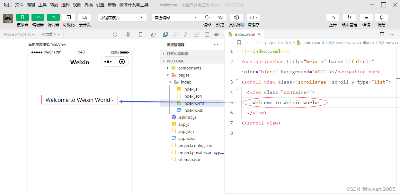The image size is (400, 194).
Task: Open the iPhone 5 device dropdown
Action: (x=18, y=34)
